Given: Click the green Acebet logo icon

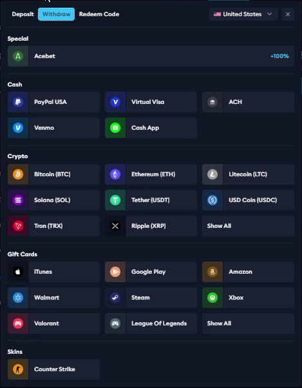Looking at the screenshot, I should (x=18, y=56).
